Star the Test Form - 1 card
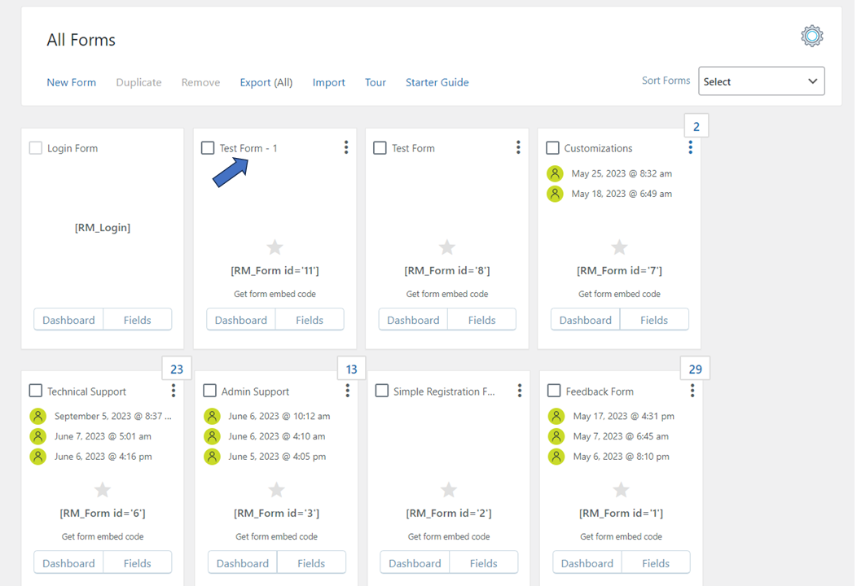 [275, 247]
